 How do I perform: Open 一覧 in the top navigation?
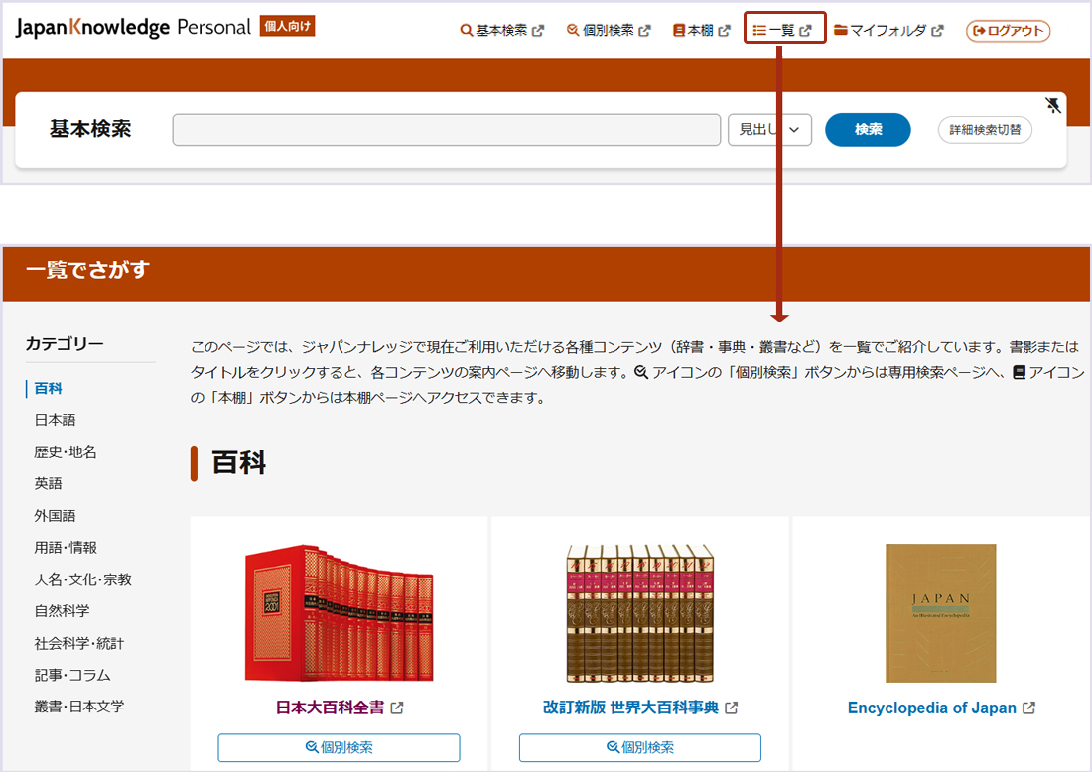(783, 31)
